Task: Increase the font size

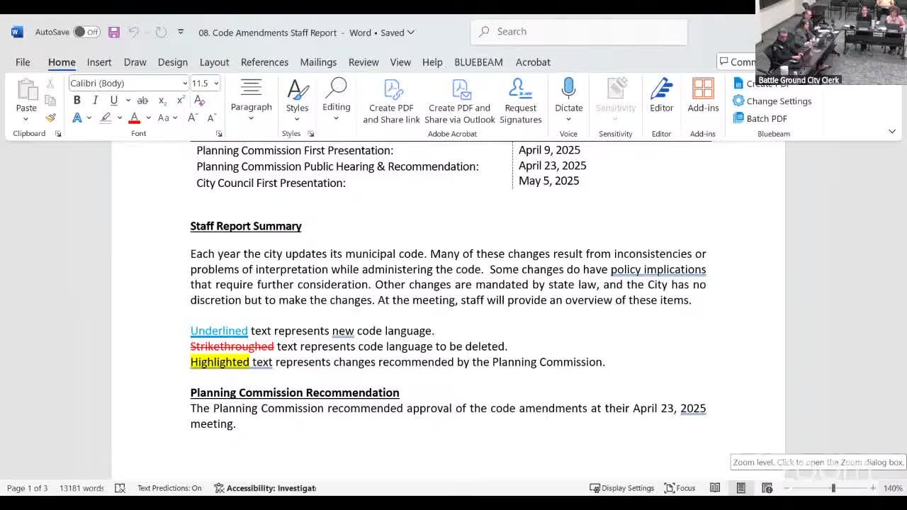Action: [x=193, y=118]
